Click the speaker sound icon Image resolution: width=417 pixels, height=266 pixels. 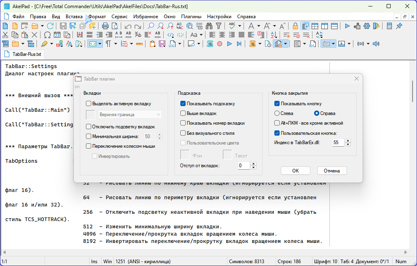(376, 44)
